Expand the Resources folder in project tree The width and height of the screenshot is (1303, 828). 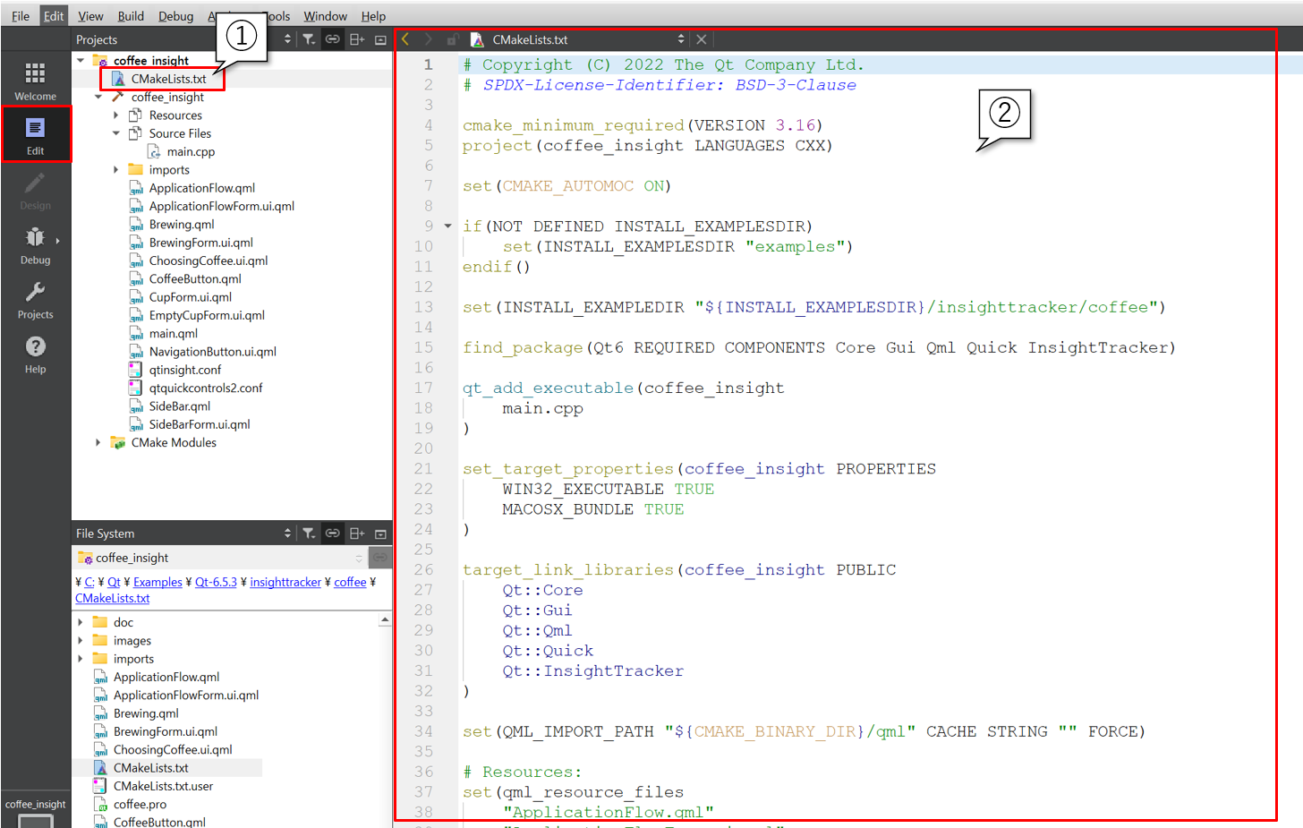coord(115,115)
